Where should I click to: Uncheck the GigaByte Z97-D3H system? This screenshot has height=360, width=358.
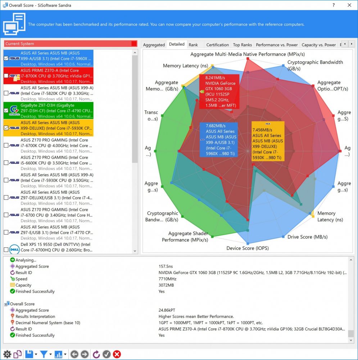[6, 111]
